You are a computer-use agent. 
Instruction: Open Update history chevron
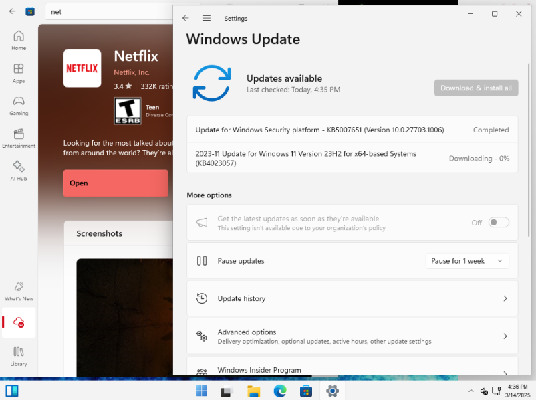505,298
